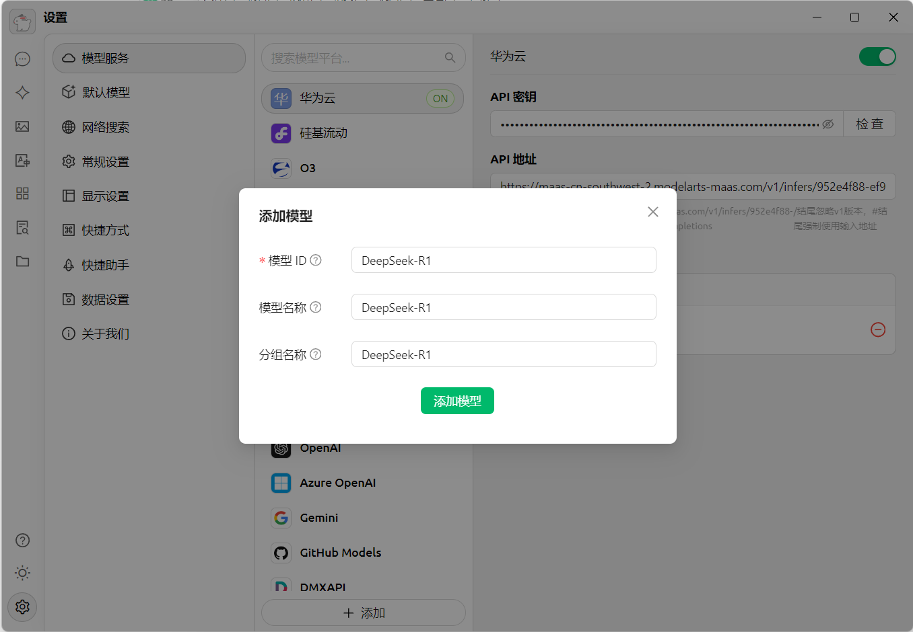Image resolution: width=913 pixels, height=632 pixels.
Task: Open the knowledge base icon in sidebar
Action: [22, 228]
